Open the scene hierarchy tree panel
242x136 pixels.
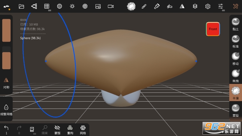(34, 6)
